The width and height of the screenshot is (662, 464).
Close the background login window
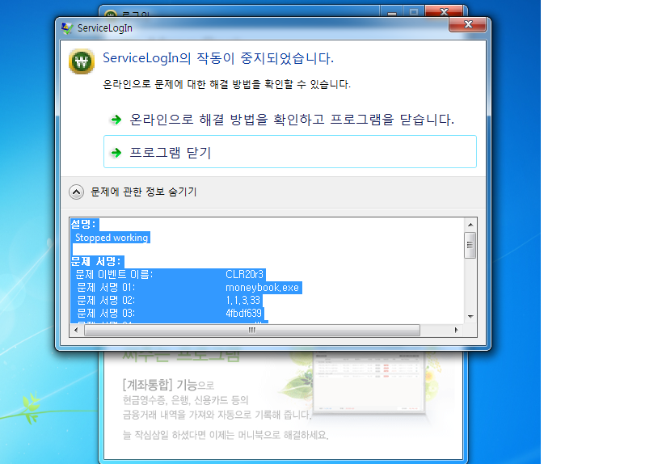444,11
